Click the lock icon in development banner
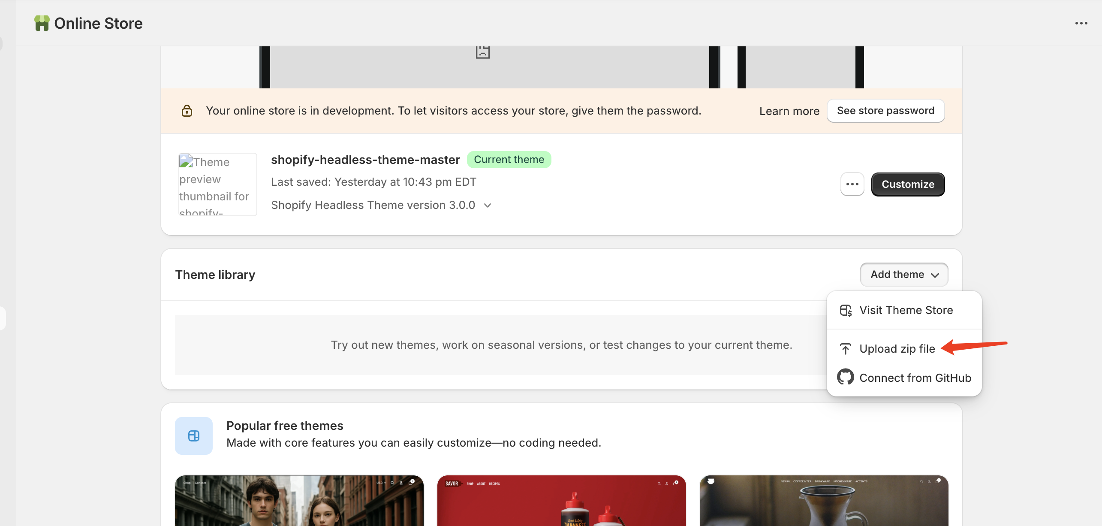 [187, 111]
